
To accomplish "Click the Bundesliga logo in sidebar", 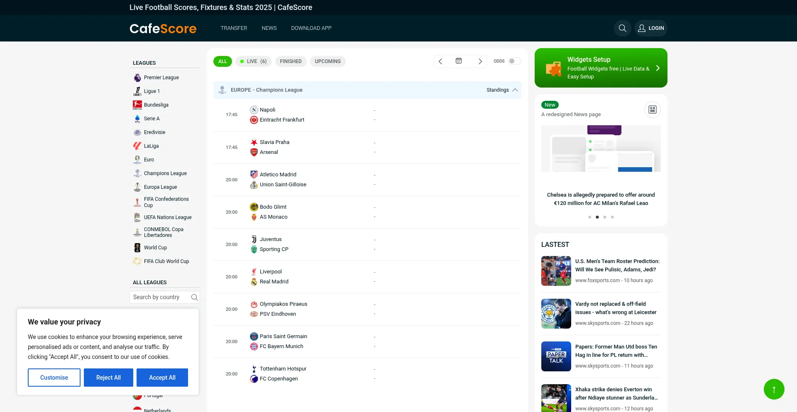I will pyautogui.click(x=137, y=105).
